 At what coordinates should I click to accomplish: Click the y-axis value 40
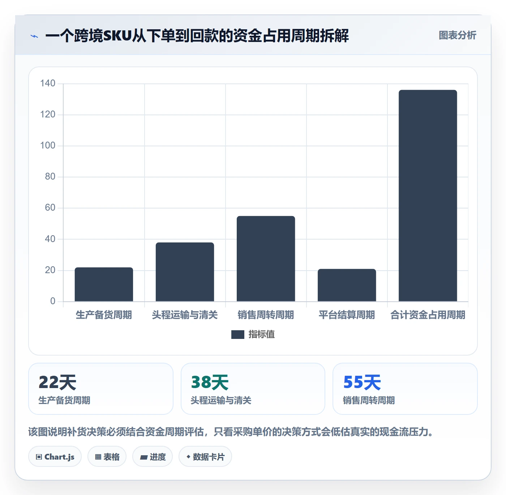(50, 239)
